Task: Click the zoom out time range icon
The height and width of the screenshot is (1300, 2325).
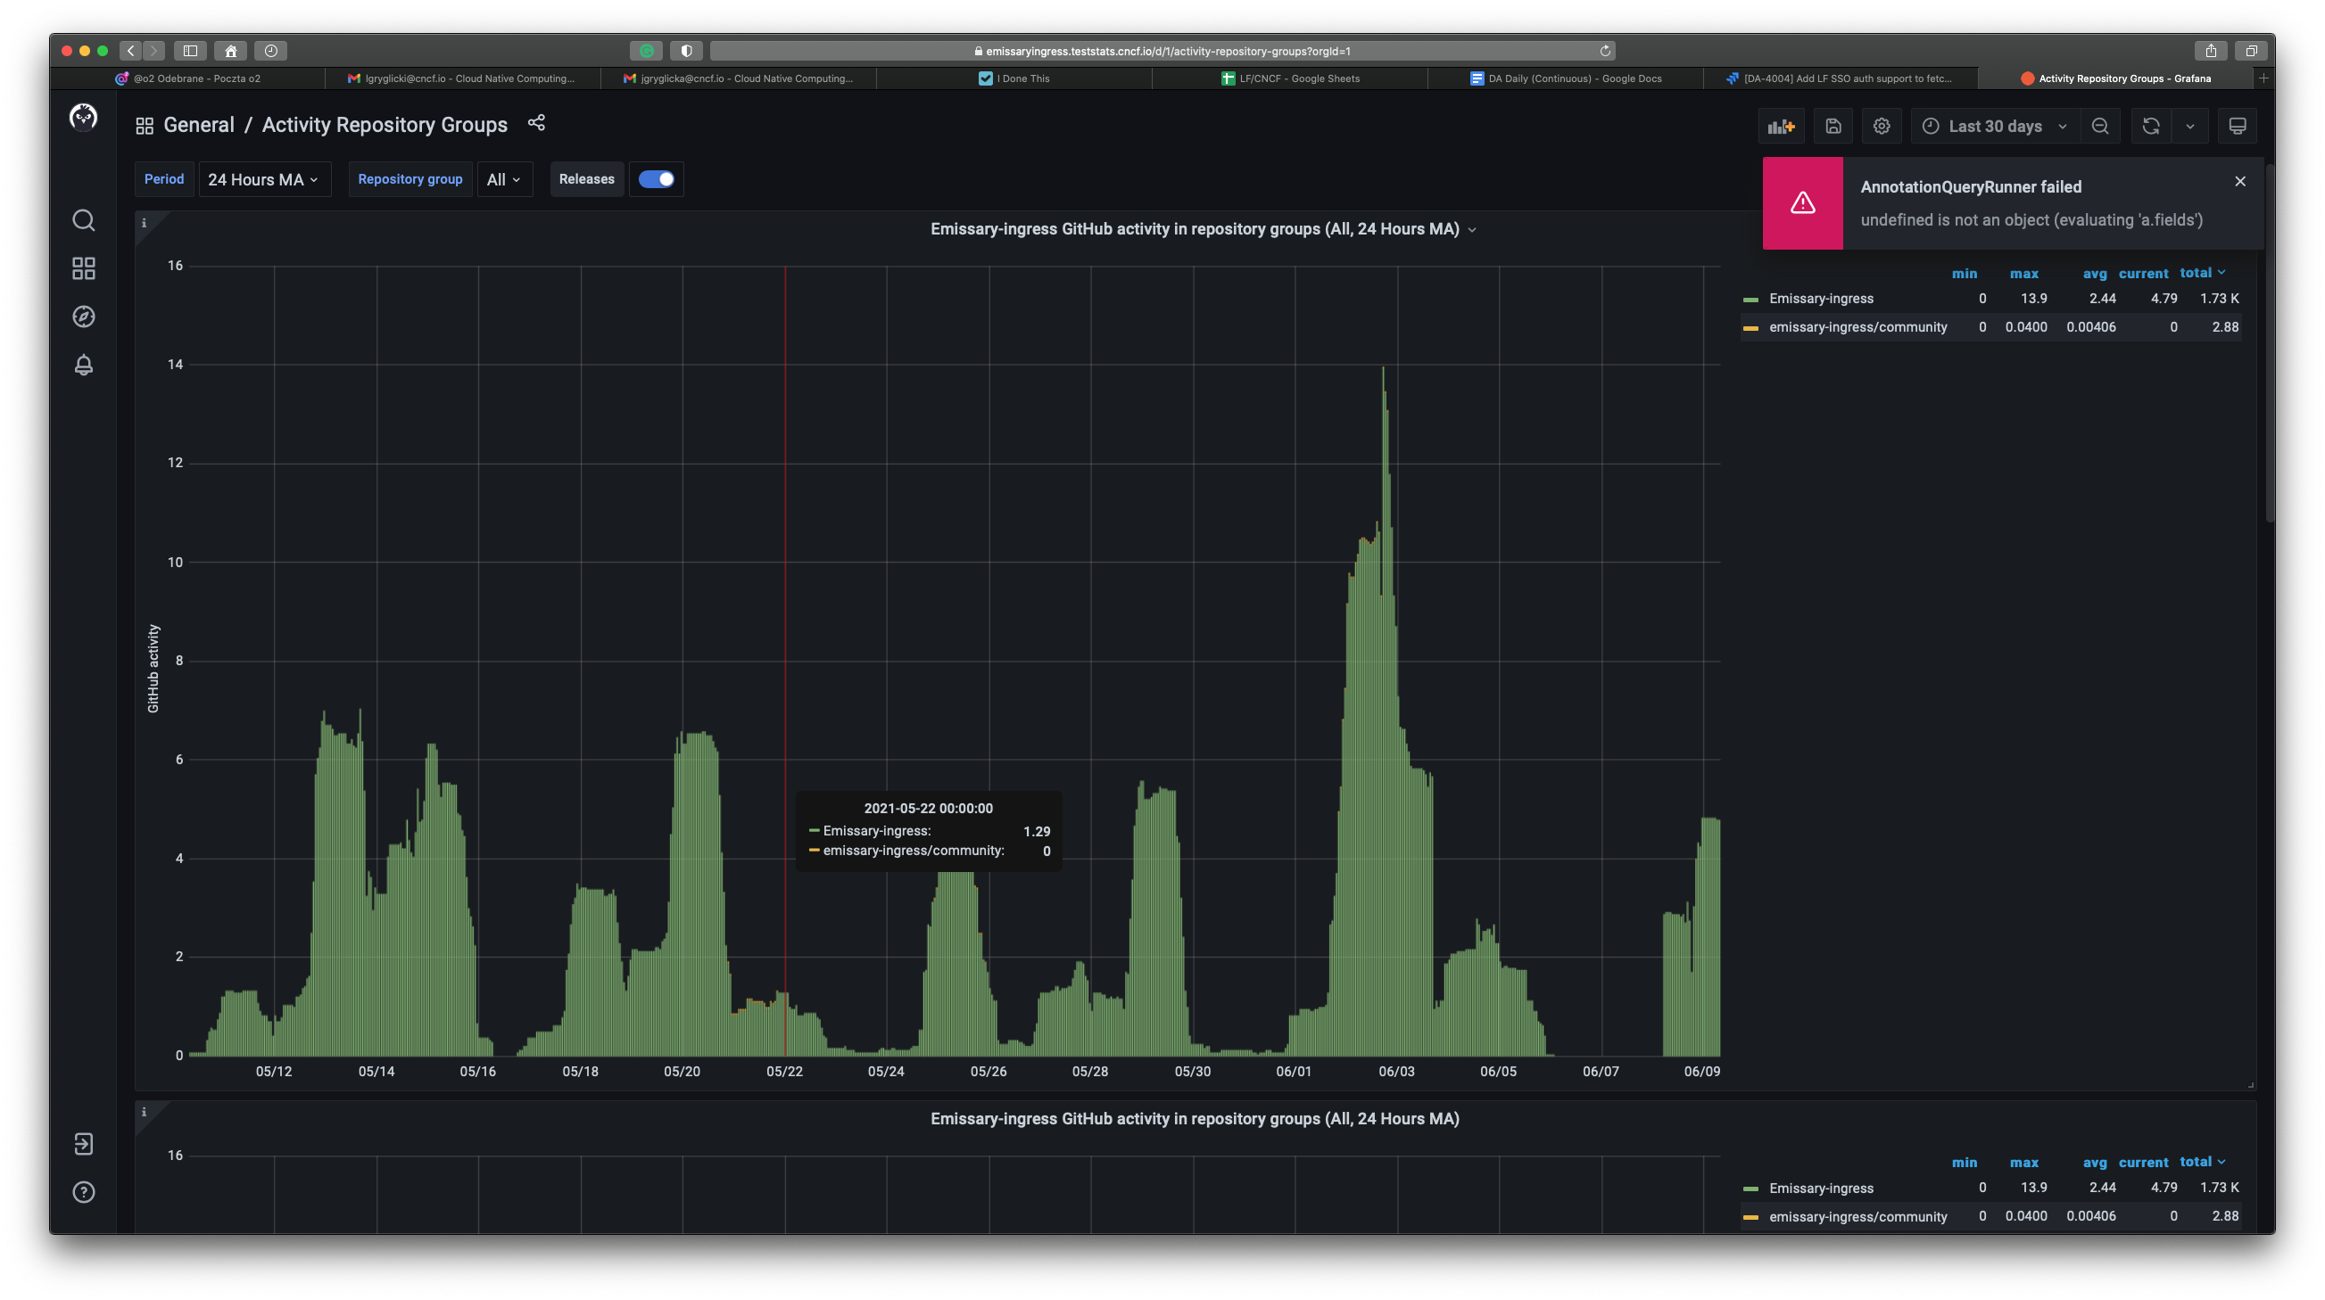Action: click(2100, 126)
